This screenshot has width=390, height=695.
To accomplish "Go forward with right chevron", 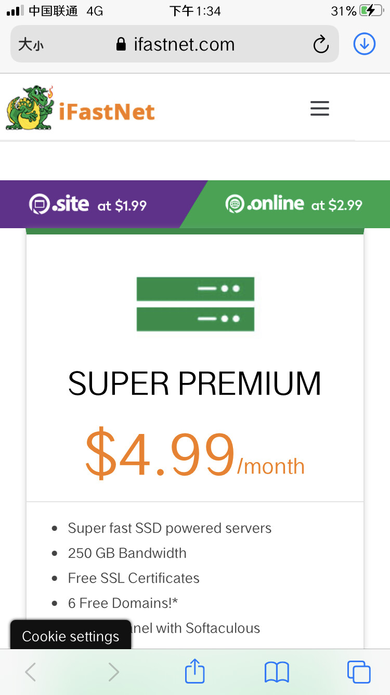I will click(x=113, y=672).
